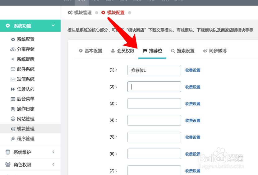Click the 系统维护 section header
The height and width of the screenshot is (175, 258).
(x=30, y=152)
